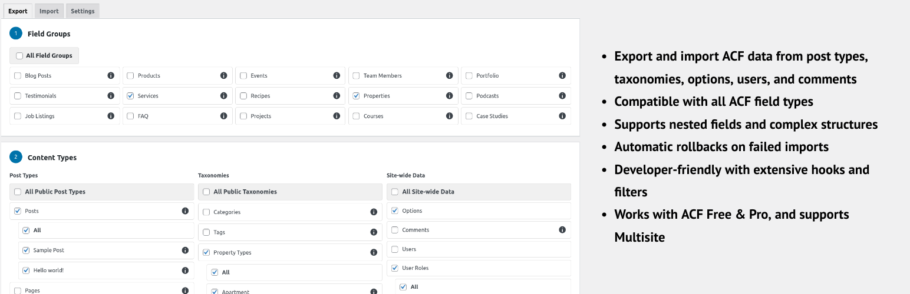The image size is (910, 294).
Task: Uncheck the Options site-wide data
Action: point(395,211)
